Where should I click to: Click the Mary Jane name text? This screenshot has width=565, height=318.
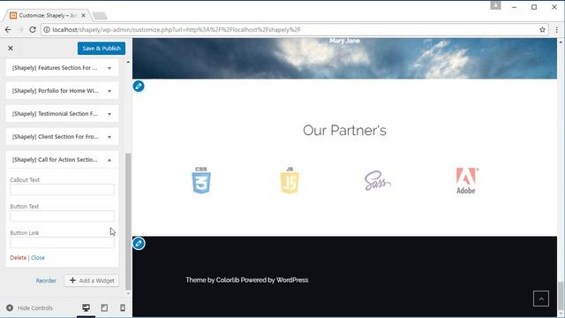(x=344, y=41)
